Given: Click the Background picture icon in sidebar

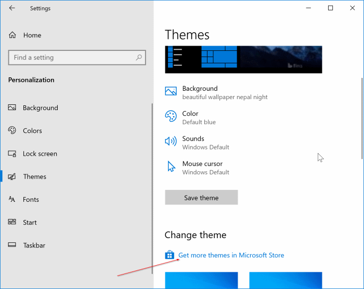Looking at the screenshot, I should 12,107.
